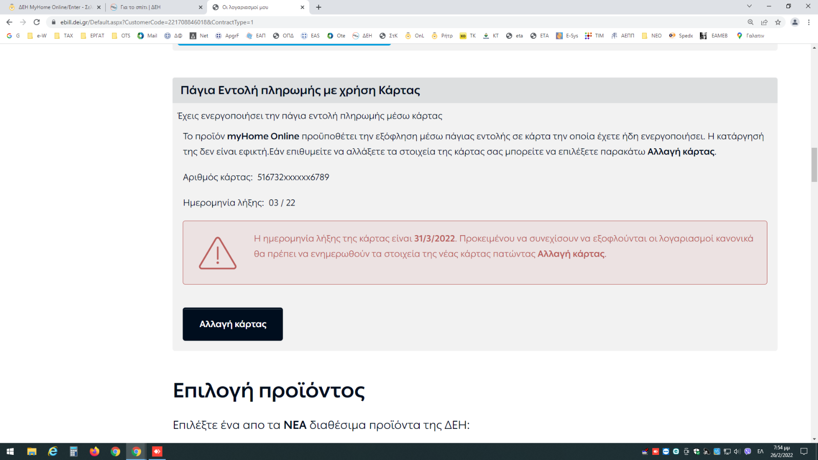Click the Αλλαγή κάρτας button
818x460 pixels.
tap(233, 324)
